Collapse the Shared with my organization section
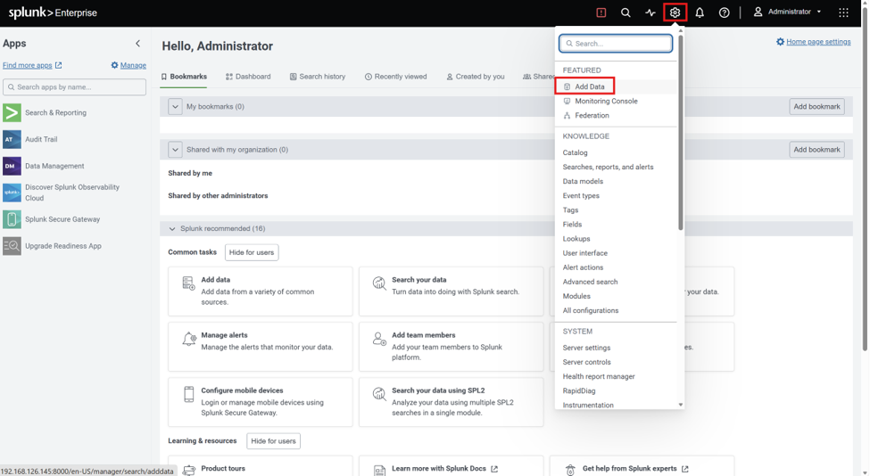This screenshot has width=870, height=476. [x=175, y=150]
